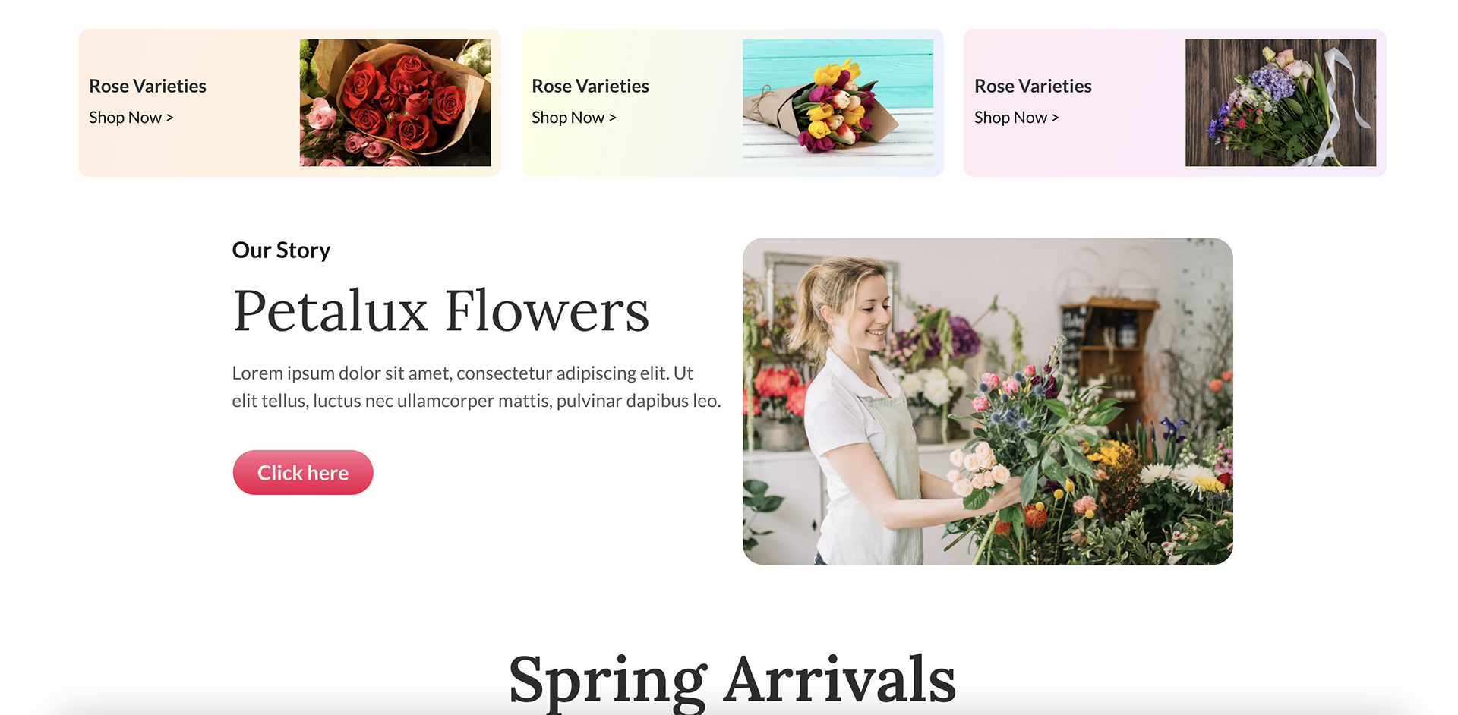This screenshot has height=715, width=1458.
Task: Select Rose Varieties title beside tulips image
Action: click(590, 86)
